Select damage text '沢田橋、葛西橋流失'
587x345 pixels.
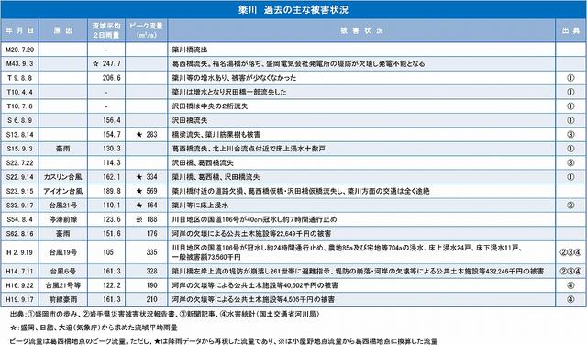tap(203, 163)
